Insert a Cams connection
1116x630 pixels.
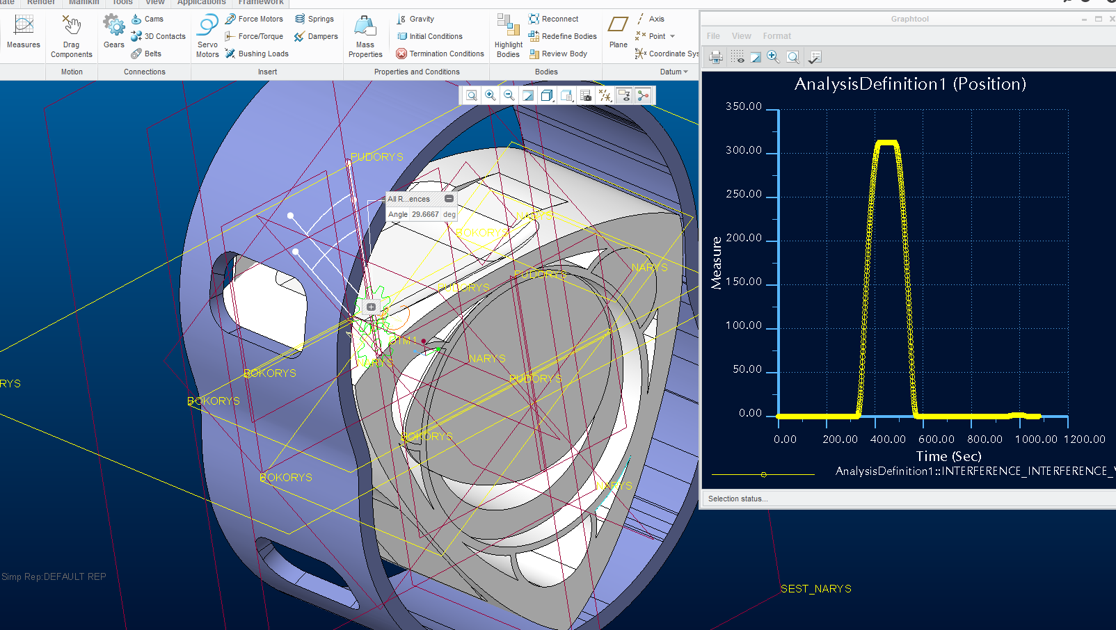(x=148, y=19)
